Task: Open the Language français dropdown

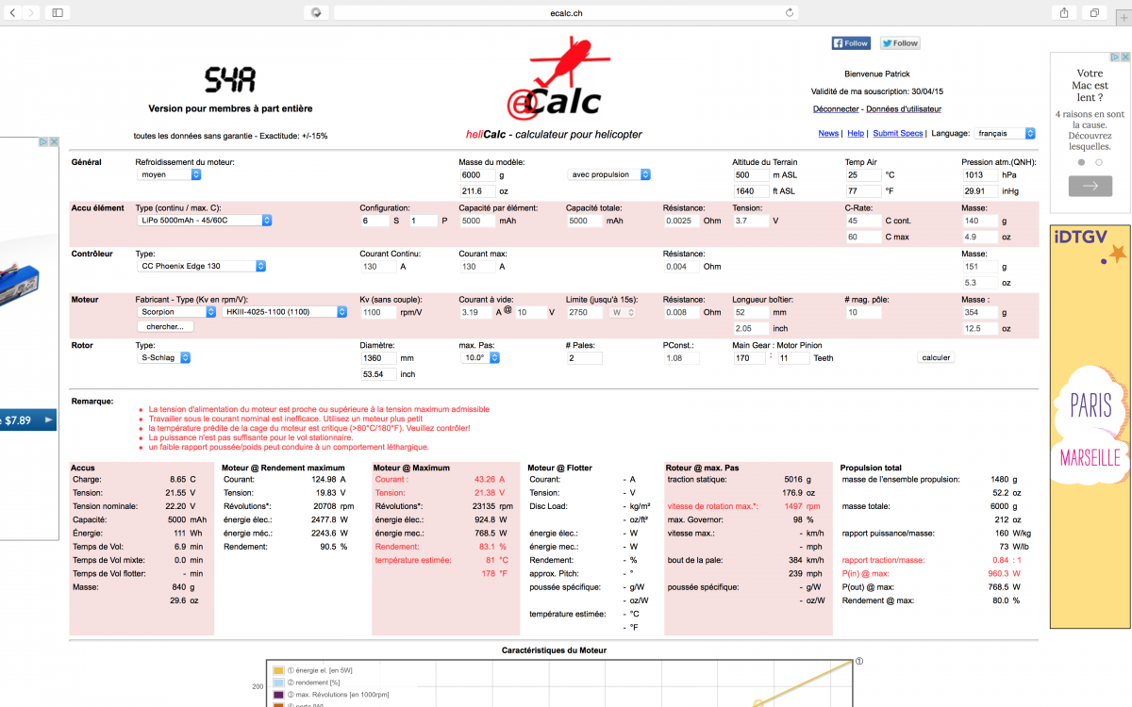Action: [1006, 134]
